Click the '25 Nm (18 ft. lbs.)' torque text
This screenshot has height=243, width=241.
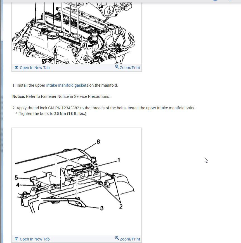(x=70, y=114)
